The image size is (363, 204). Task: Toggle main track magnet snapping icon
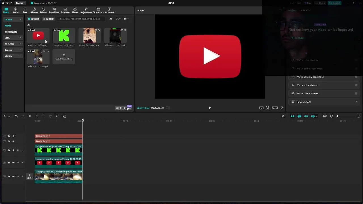292,116
